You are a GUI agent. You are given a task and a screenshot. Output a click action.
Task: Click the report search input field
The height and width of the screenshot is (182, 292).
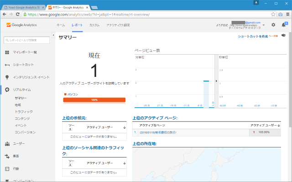[x=29, y=40]
